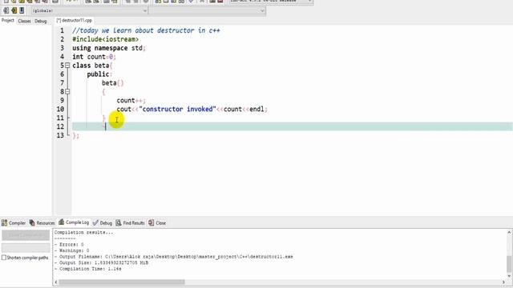Click the blue Goto Bookmarks icon
Viewport: 513px width, 288px height.
pos(22,10)
